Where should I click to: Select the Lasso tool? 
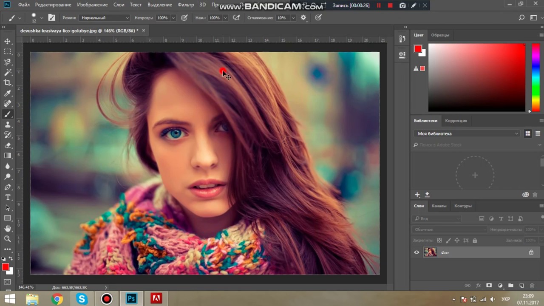[8, 62]
